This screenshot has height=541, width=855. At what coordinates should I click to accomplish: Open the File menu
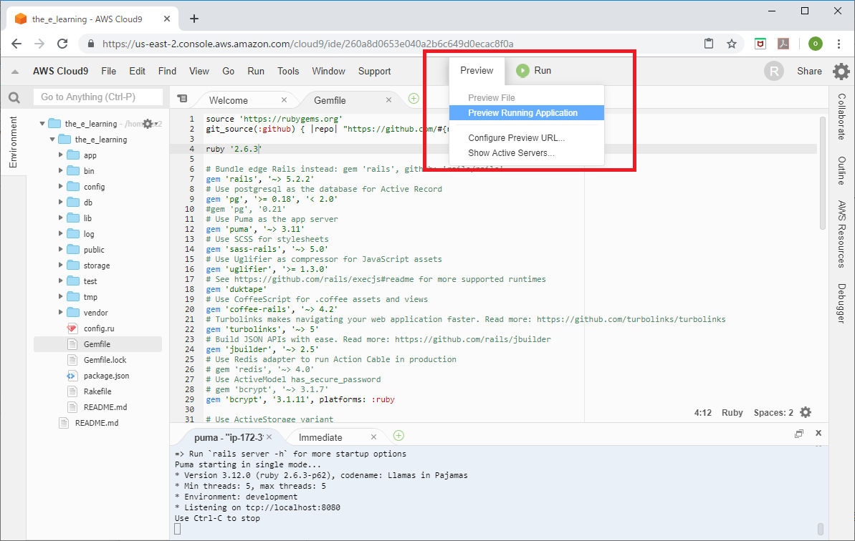point(108,72)
